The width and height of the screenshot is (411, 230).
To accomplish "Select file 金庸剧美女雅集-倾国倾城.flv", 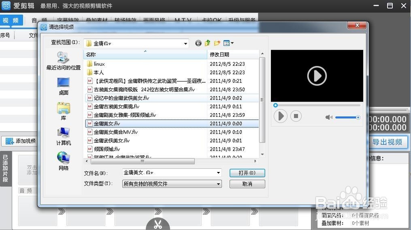I will (172, 115).
